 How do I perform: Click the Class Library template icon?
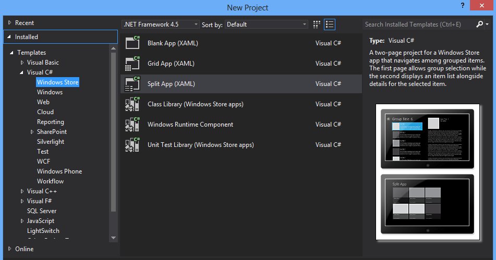point(132,104)
